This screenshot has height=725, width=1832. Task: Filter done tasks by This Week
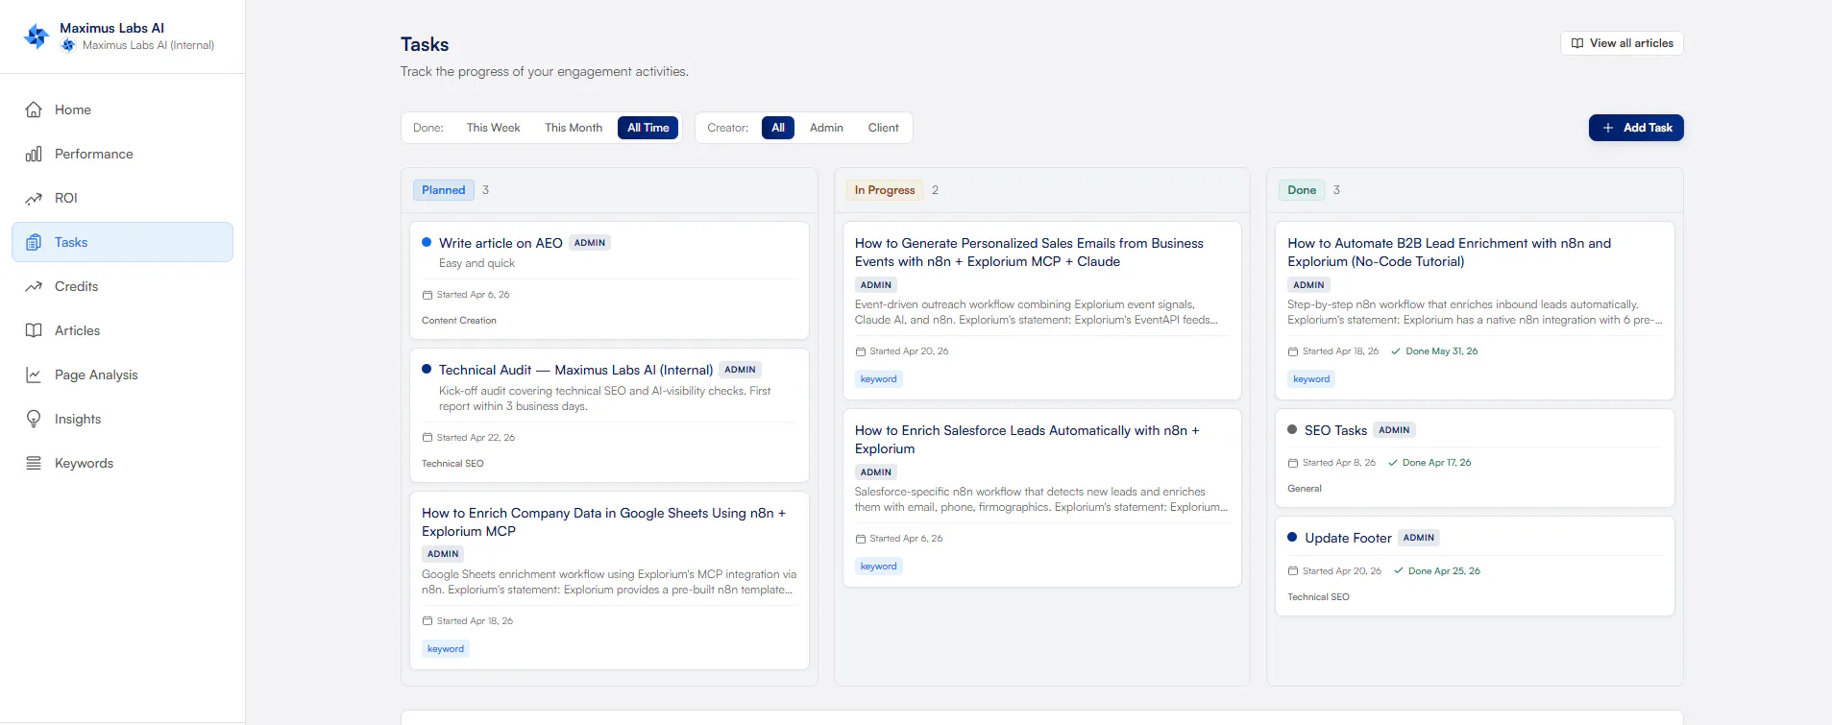493,128
